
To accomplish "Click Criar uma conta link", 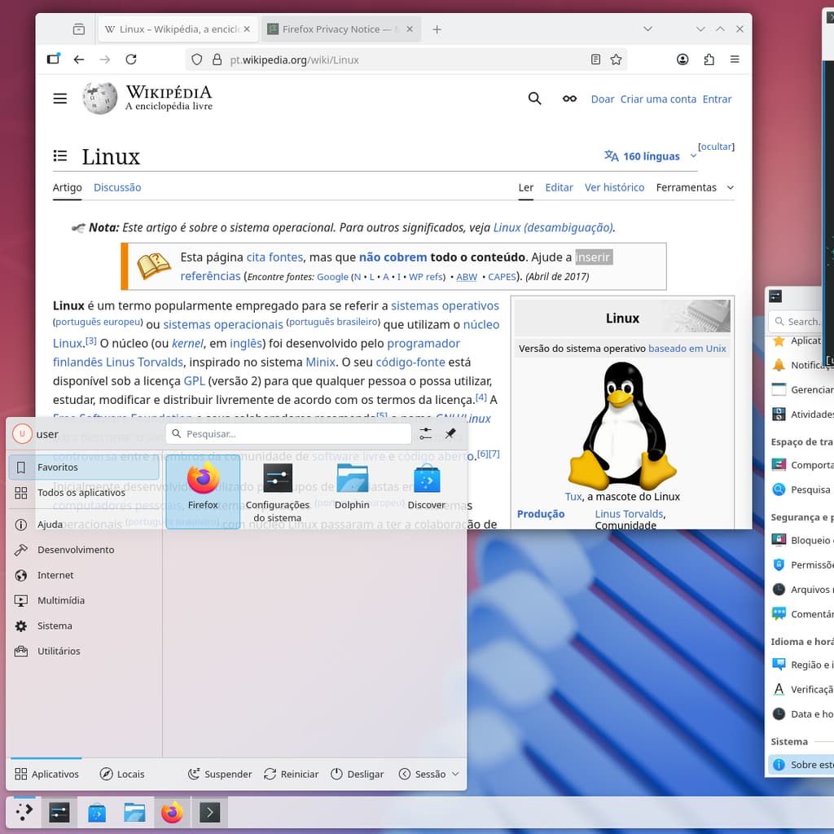I will click(x=658, y=99).
